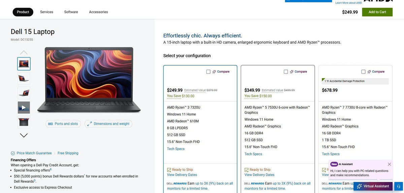Check Compare for the $349.99 configuration
This screenshot has width=404, height=193.
(286, 72)
